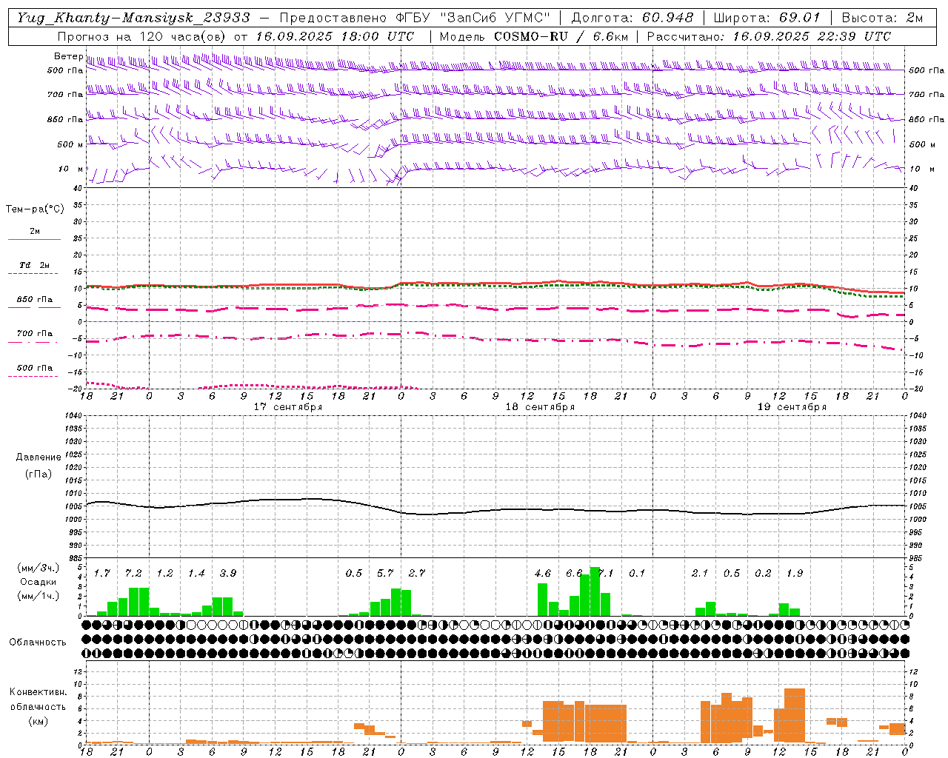Click the 17 сентября date label
The width and height of the screenshot is (948, 758).
coord(288,407)
